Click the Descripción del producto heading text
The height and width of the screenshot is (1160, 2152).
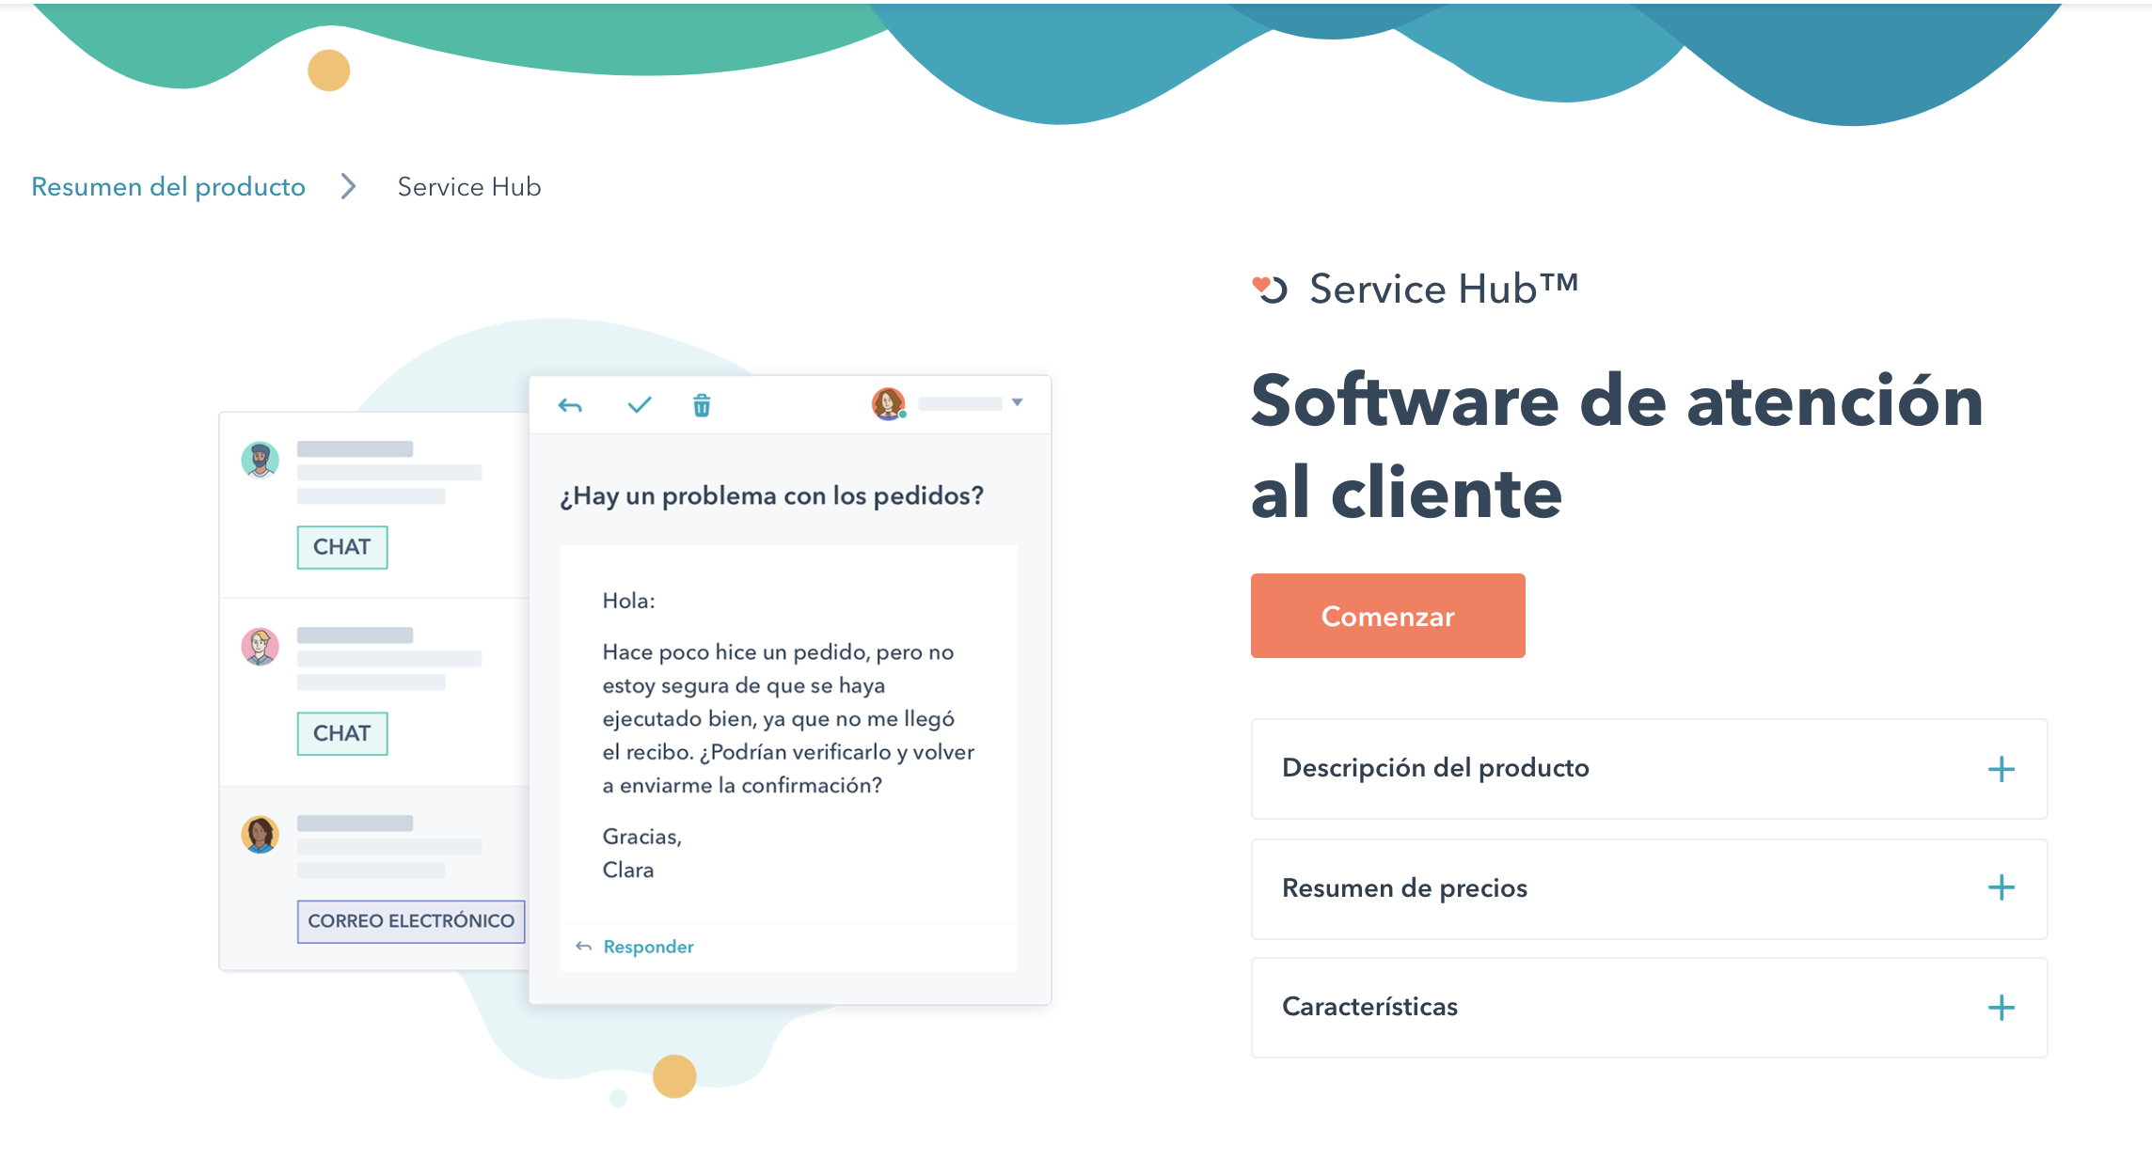[1435, 768]
